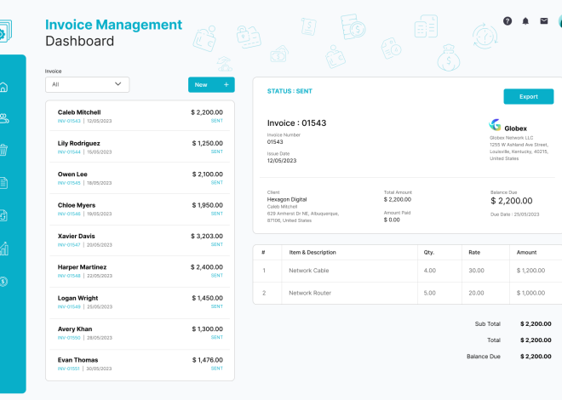This screenshot has width=562, height=400.
Task: Click the Network Router line item
Action: tap(310, 293)
